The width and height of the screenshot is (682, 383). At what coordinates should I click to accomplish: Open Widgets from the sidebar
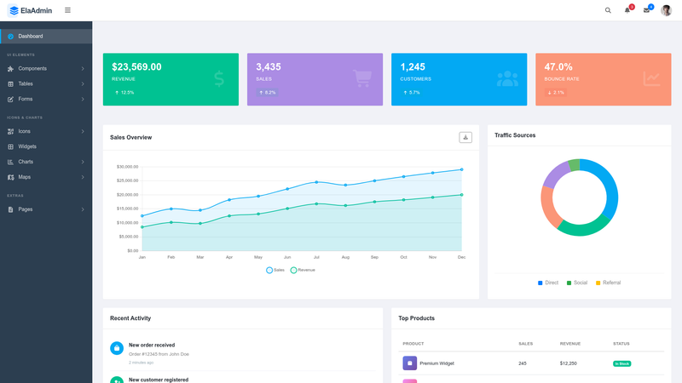(46, 146)
